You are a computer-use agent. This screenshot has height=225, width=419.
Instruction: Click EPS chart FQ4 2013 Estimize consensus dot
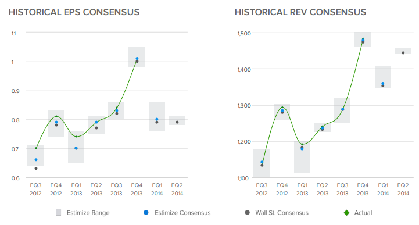tap(137, 59)
